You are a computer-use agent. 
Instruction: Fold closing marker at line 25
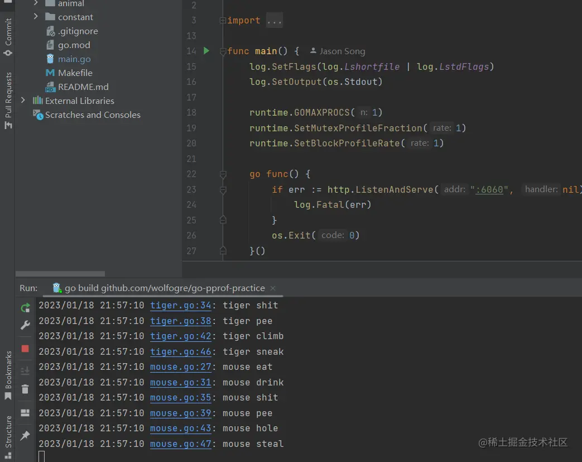click(x=223, y=220)
